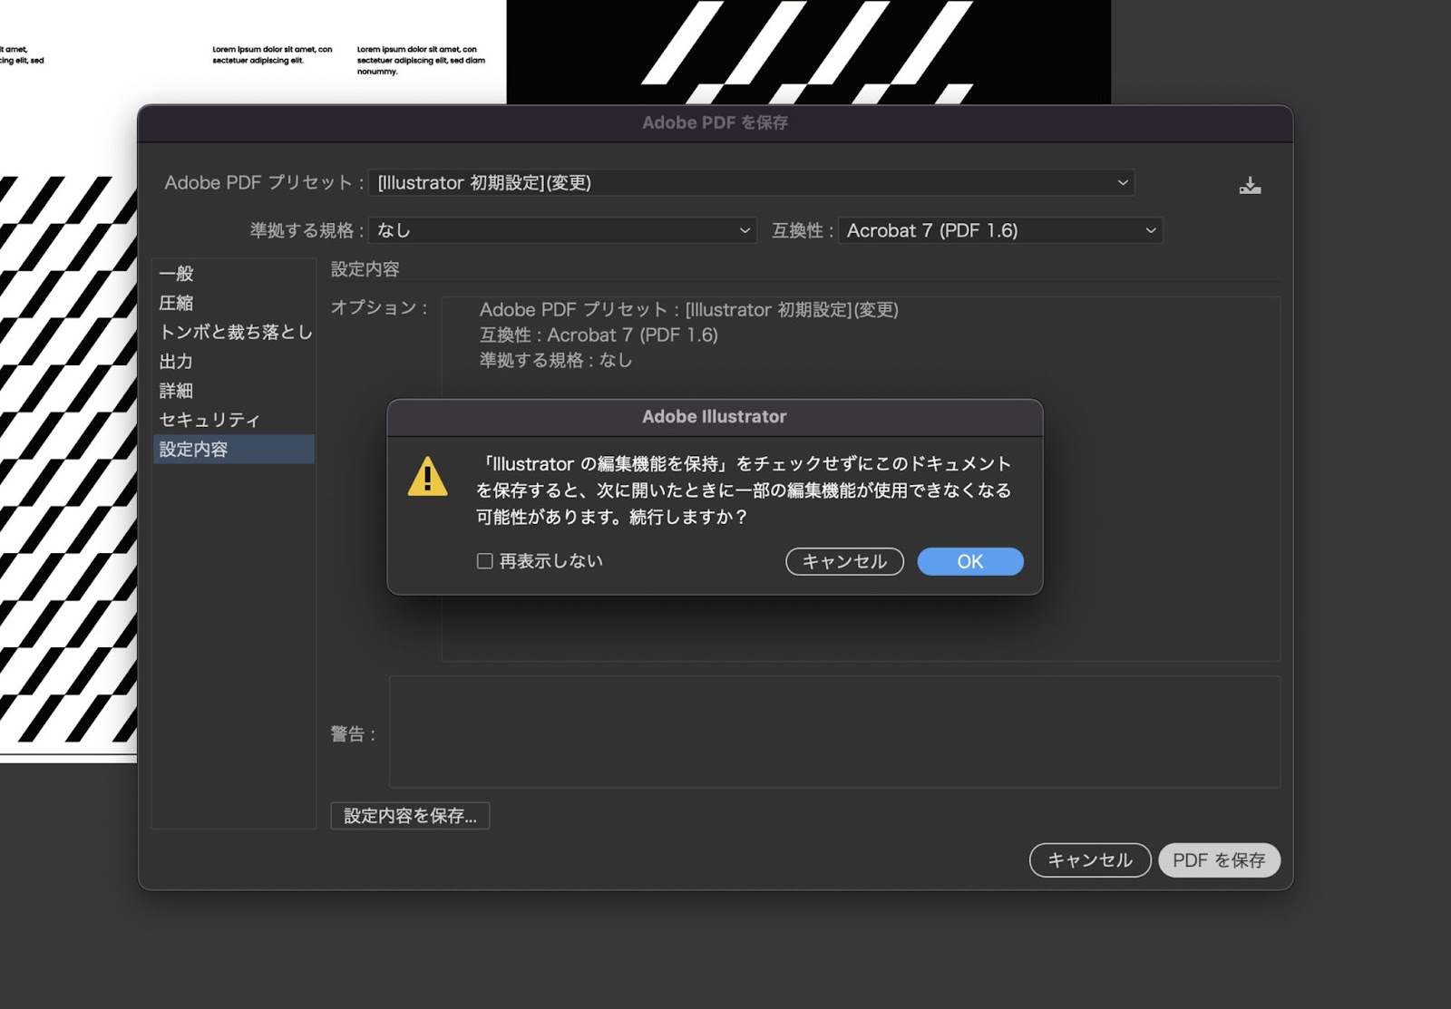Click the yellow warning triangle icon
1451x1009 pixels.
pyautogui.click(x=427, y=477)
